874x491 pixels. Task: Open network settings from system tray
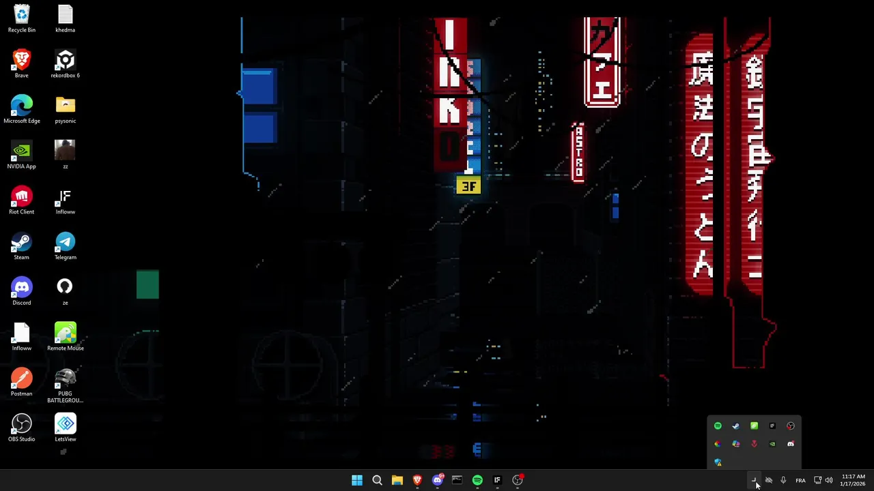[x=817, y=480]
